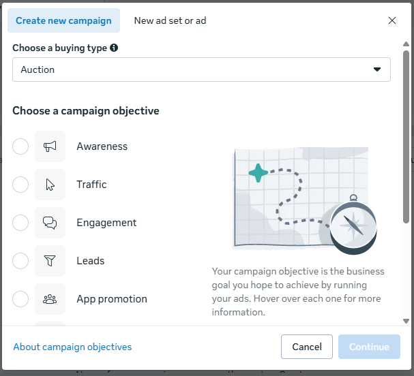Select the Awareness radio button
414x376 pixels.
(x=20, y=146)
